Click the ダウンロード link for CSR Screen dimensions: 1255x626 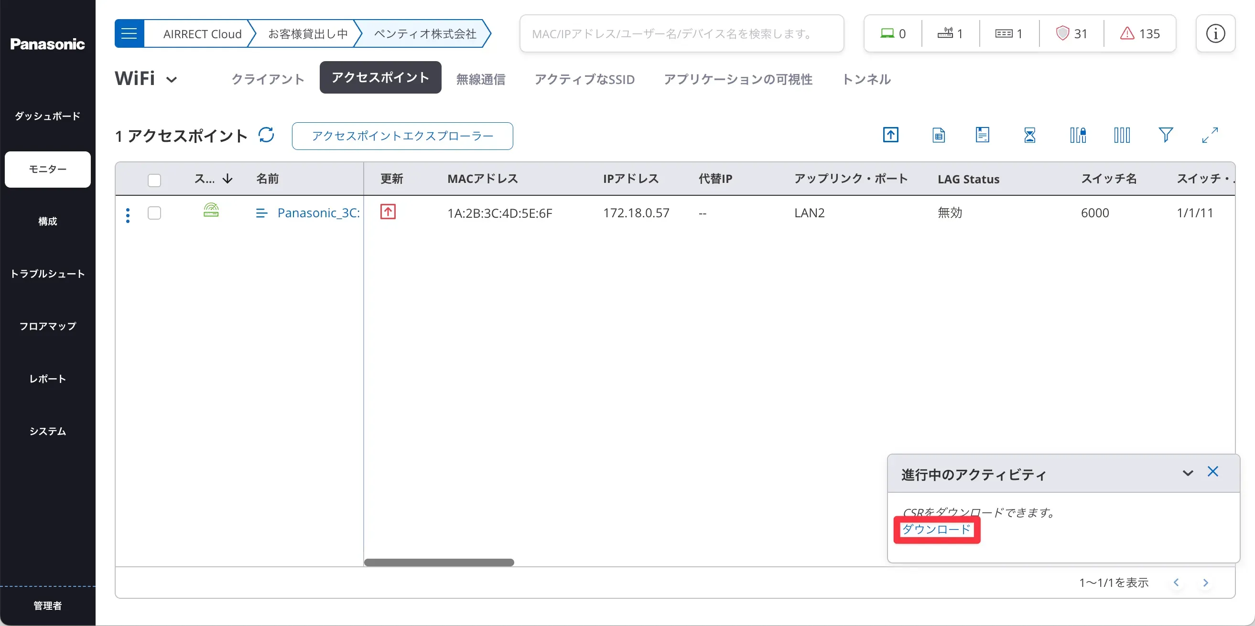coord(936,529)
